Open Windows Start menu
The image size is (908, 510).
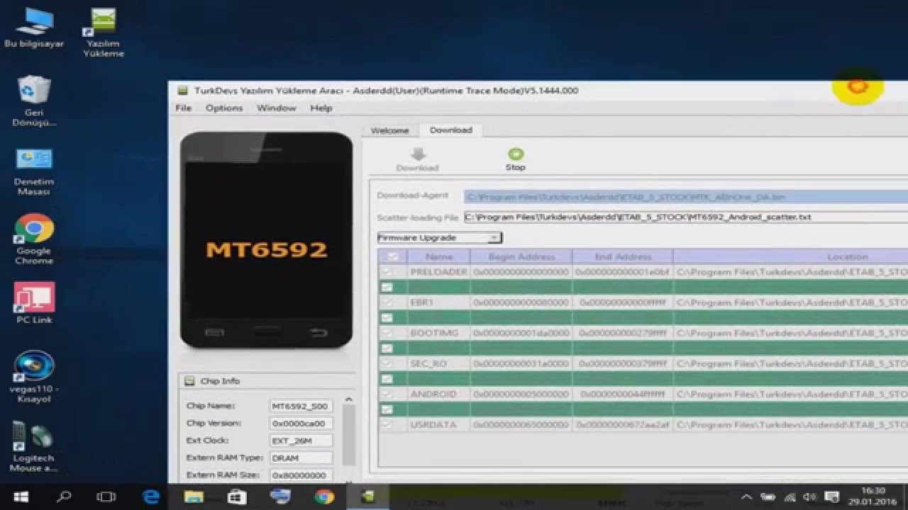pos(21,497)
